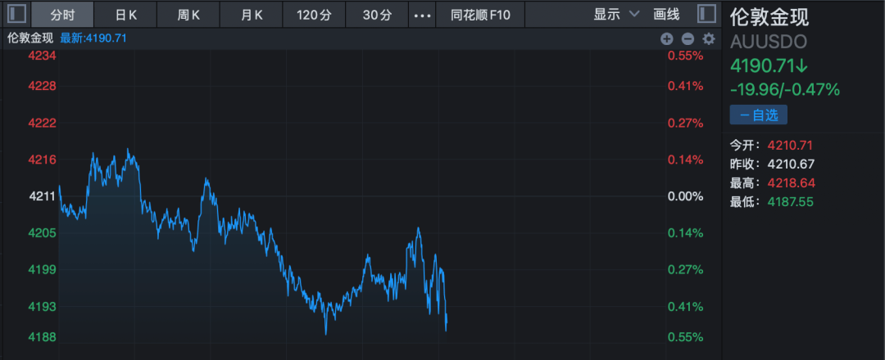
Task: Switch to 日K daily candlestick tab
Action: [x=125, y=15]
